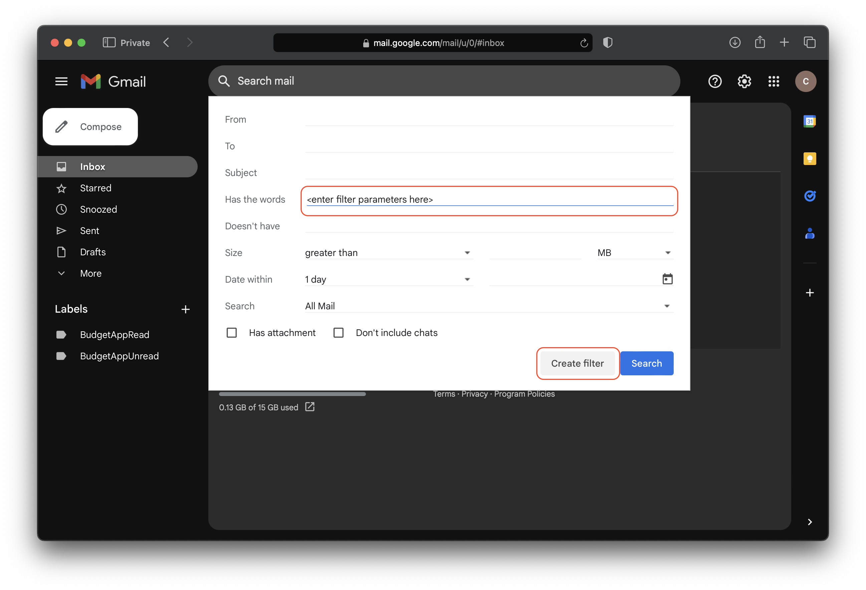The height and width of the screenshot is (590, 866).
Task: Open Google Calendar side panel icon
Action: 809,121
